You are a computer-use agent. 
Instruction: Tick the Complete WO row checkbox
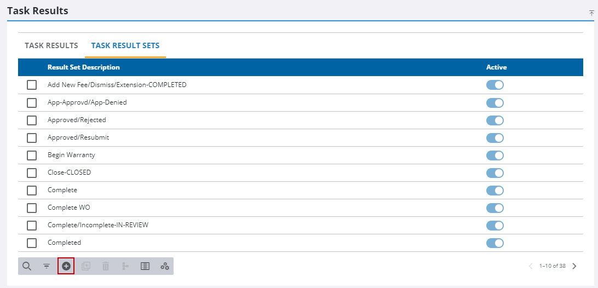(32, 208)
